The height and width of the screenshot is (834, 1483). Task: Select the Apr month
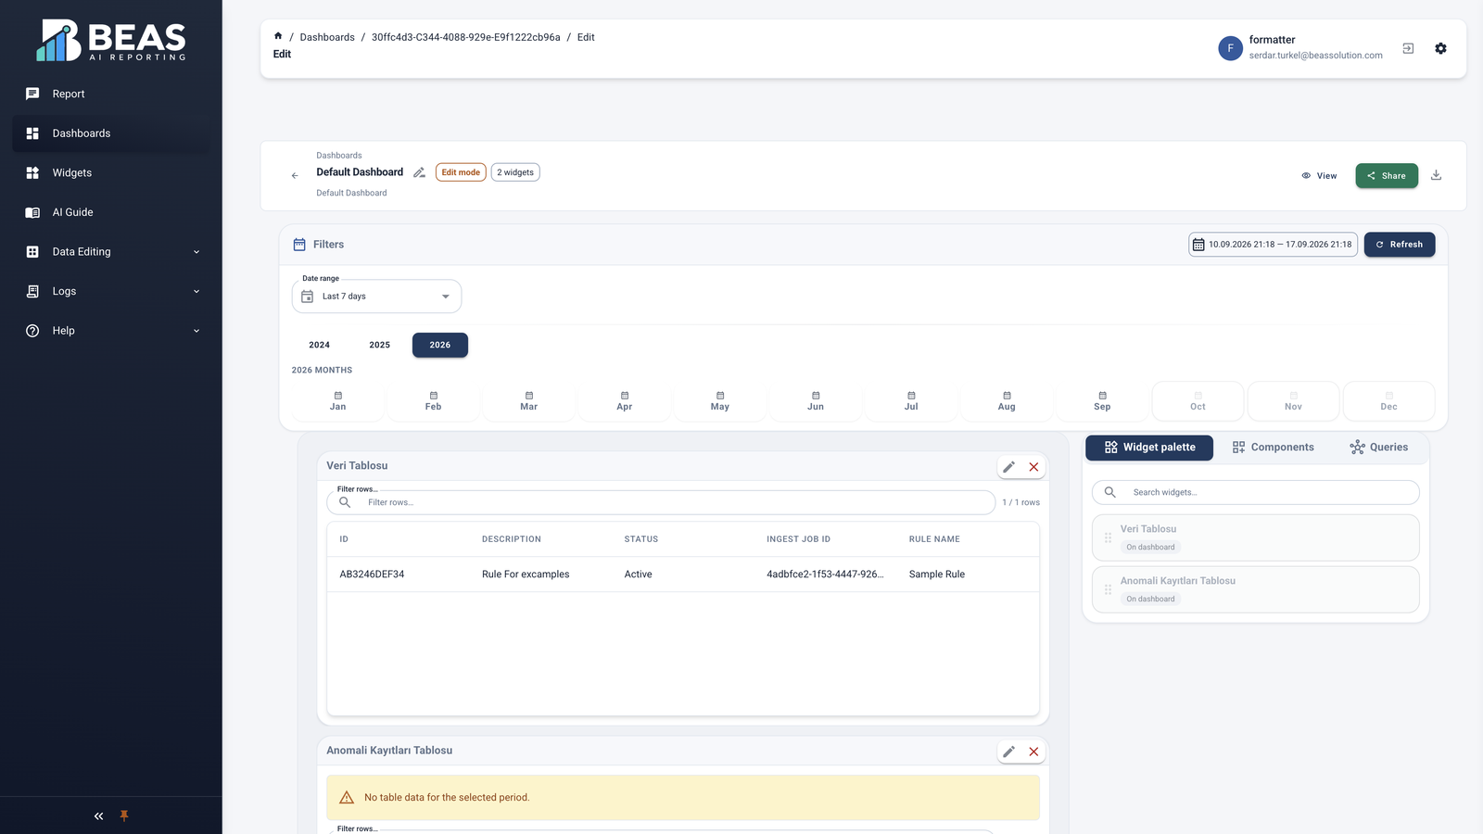(x=625, y=401)
